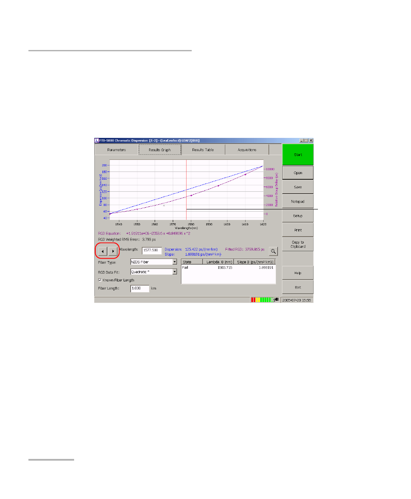The image size is (411, 499).
Task: Click Copy to Clipboard button
Action: [x=298, y=244]
